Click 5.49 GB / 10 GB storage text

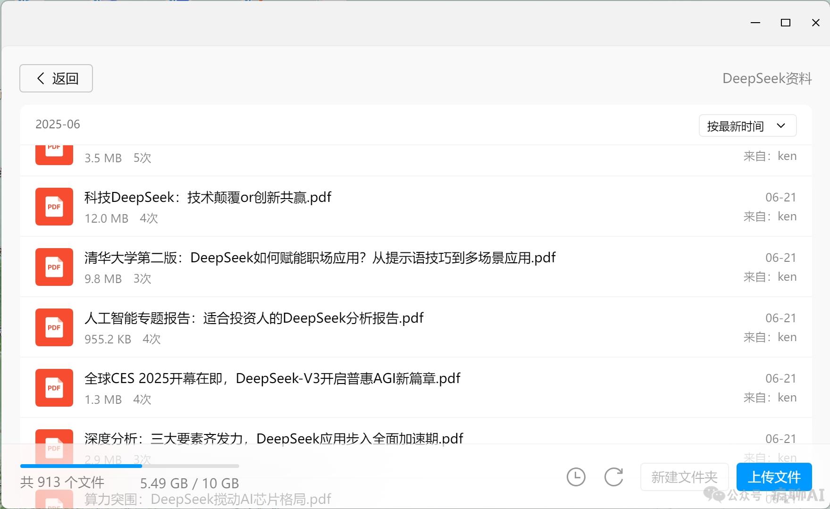click(x=190, y=484)
